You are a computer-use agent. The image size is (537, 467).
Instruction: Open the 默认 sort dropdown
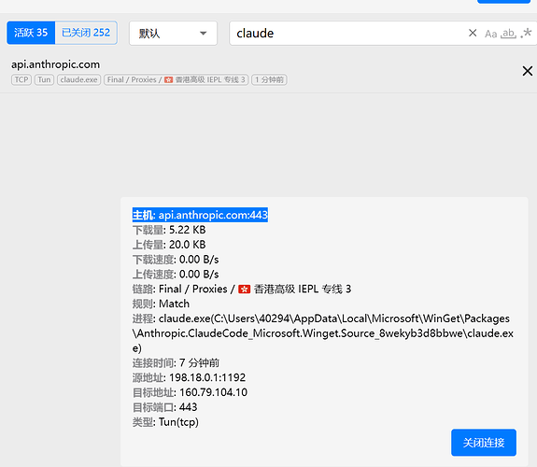173,34
